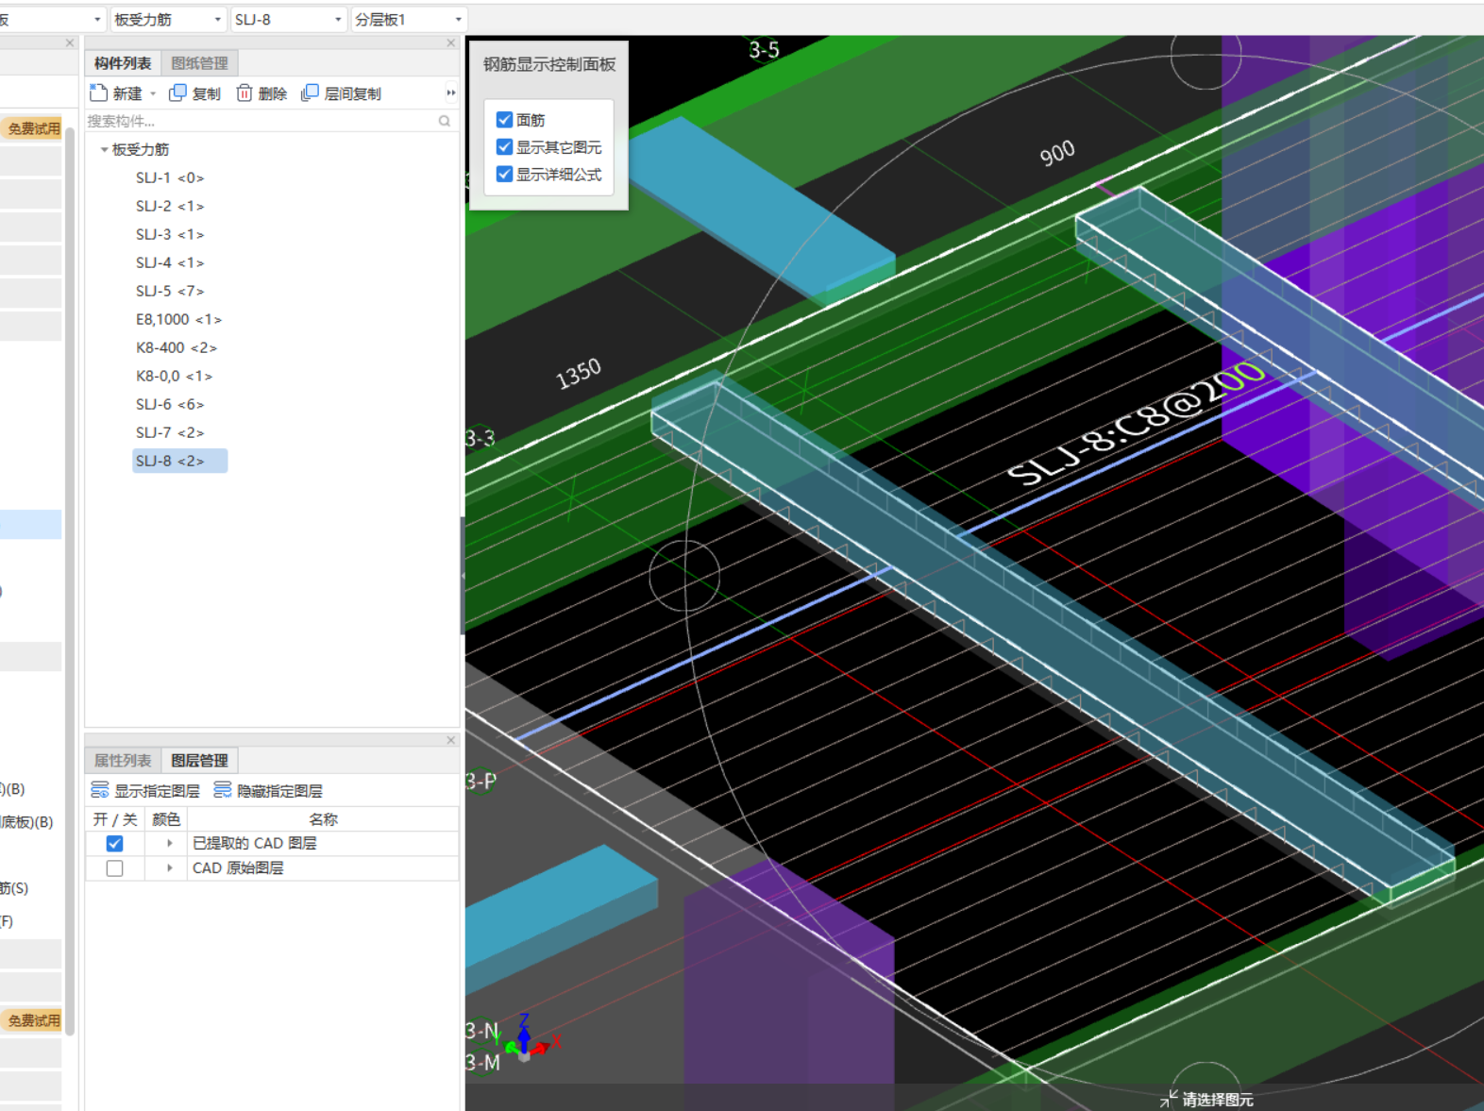Click the 新建 button
The height and width of the screenshot is (1111, 1484).
(117, 93)
